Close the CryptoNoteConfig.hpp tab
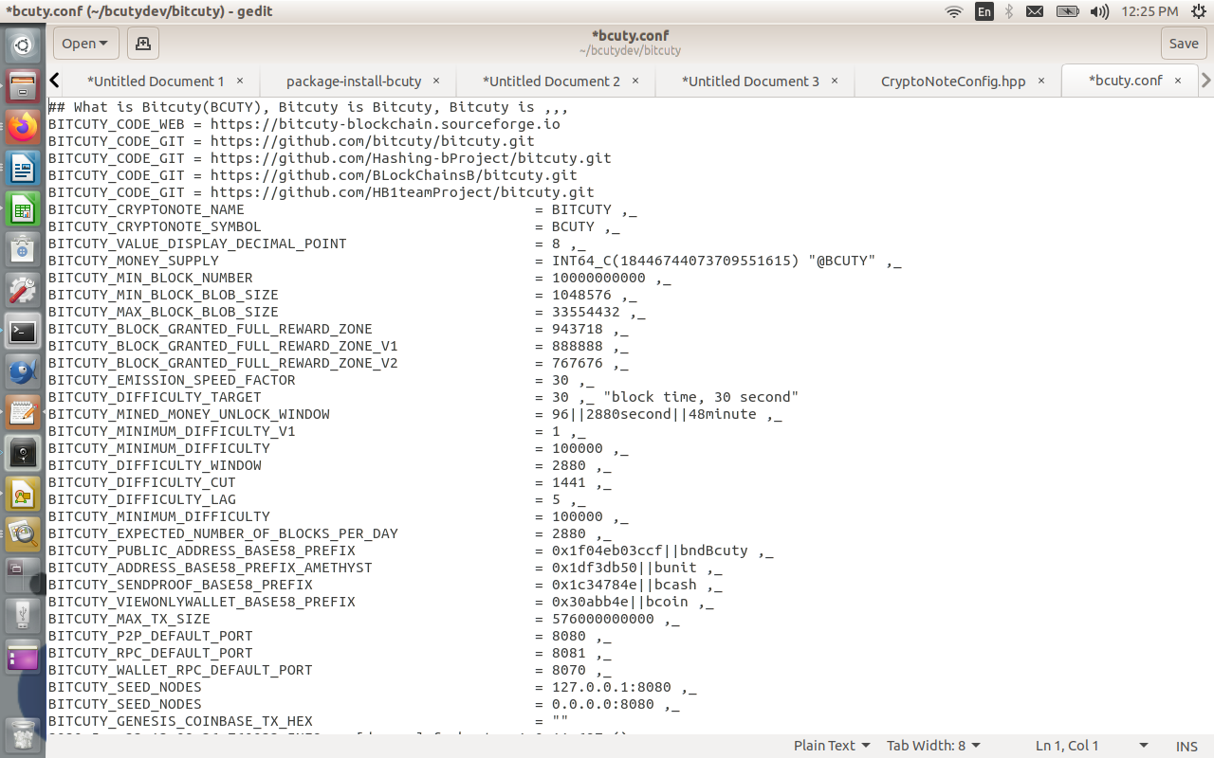Screen dimensions: 1214x758 tap(1041, 81)
